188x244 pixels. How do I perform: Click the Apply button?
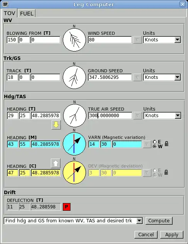click(x=171, y=234)
